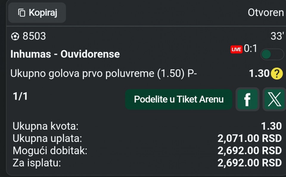Open the Inhumas - Ouvidorense match
Viewport: 286px width, 177px height.
(65, 54)
